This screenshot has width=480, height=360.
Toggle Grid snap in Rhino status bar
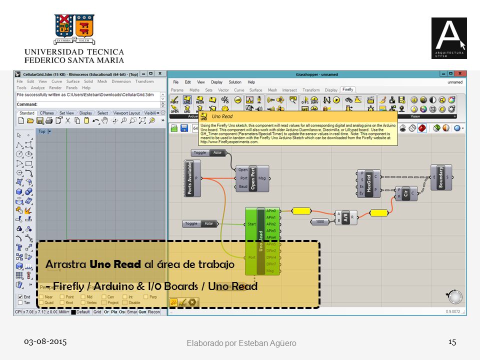(97, 312)
